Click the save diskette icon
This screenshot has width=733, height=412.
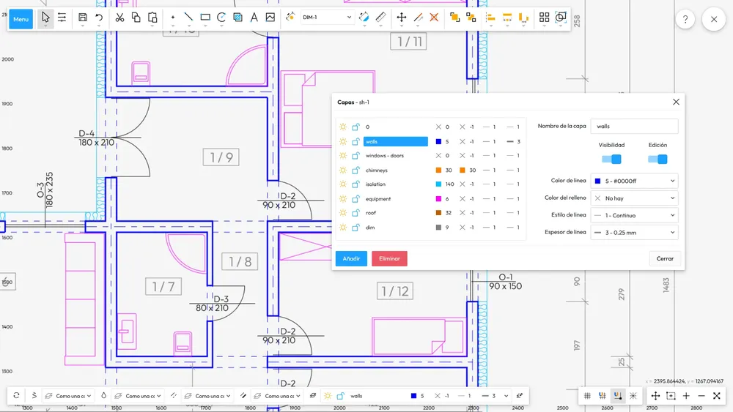coord(83,18)
